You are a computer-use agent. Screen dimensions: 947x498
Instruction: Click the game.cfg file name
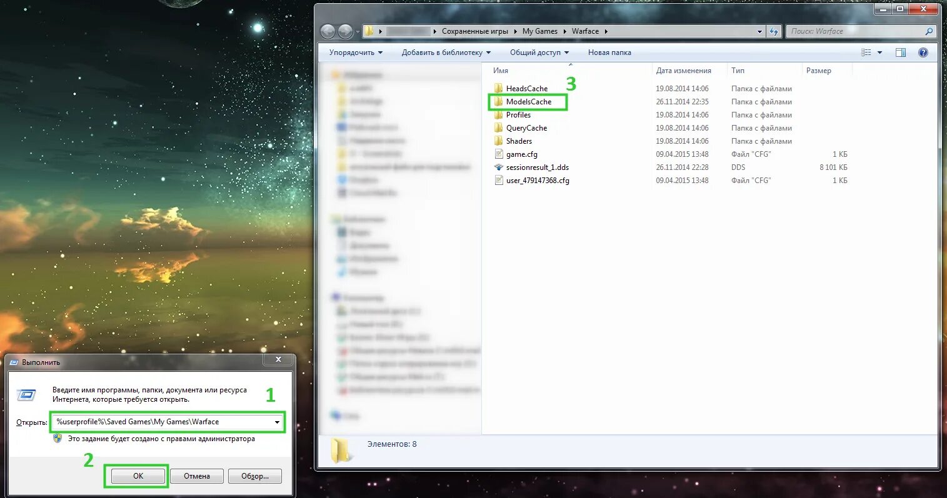tap(522, 154)
